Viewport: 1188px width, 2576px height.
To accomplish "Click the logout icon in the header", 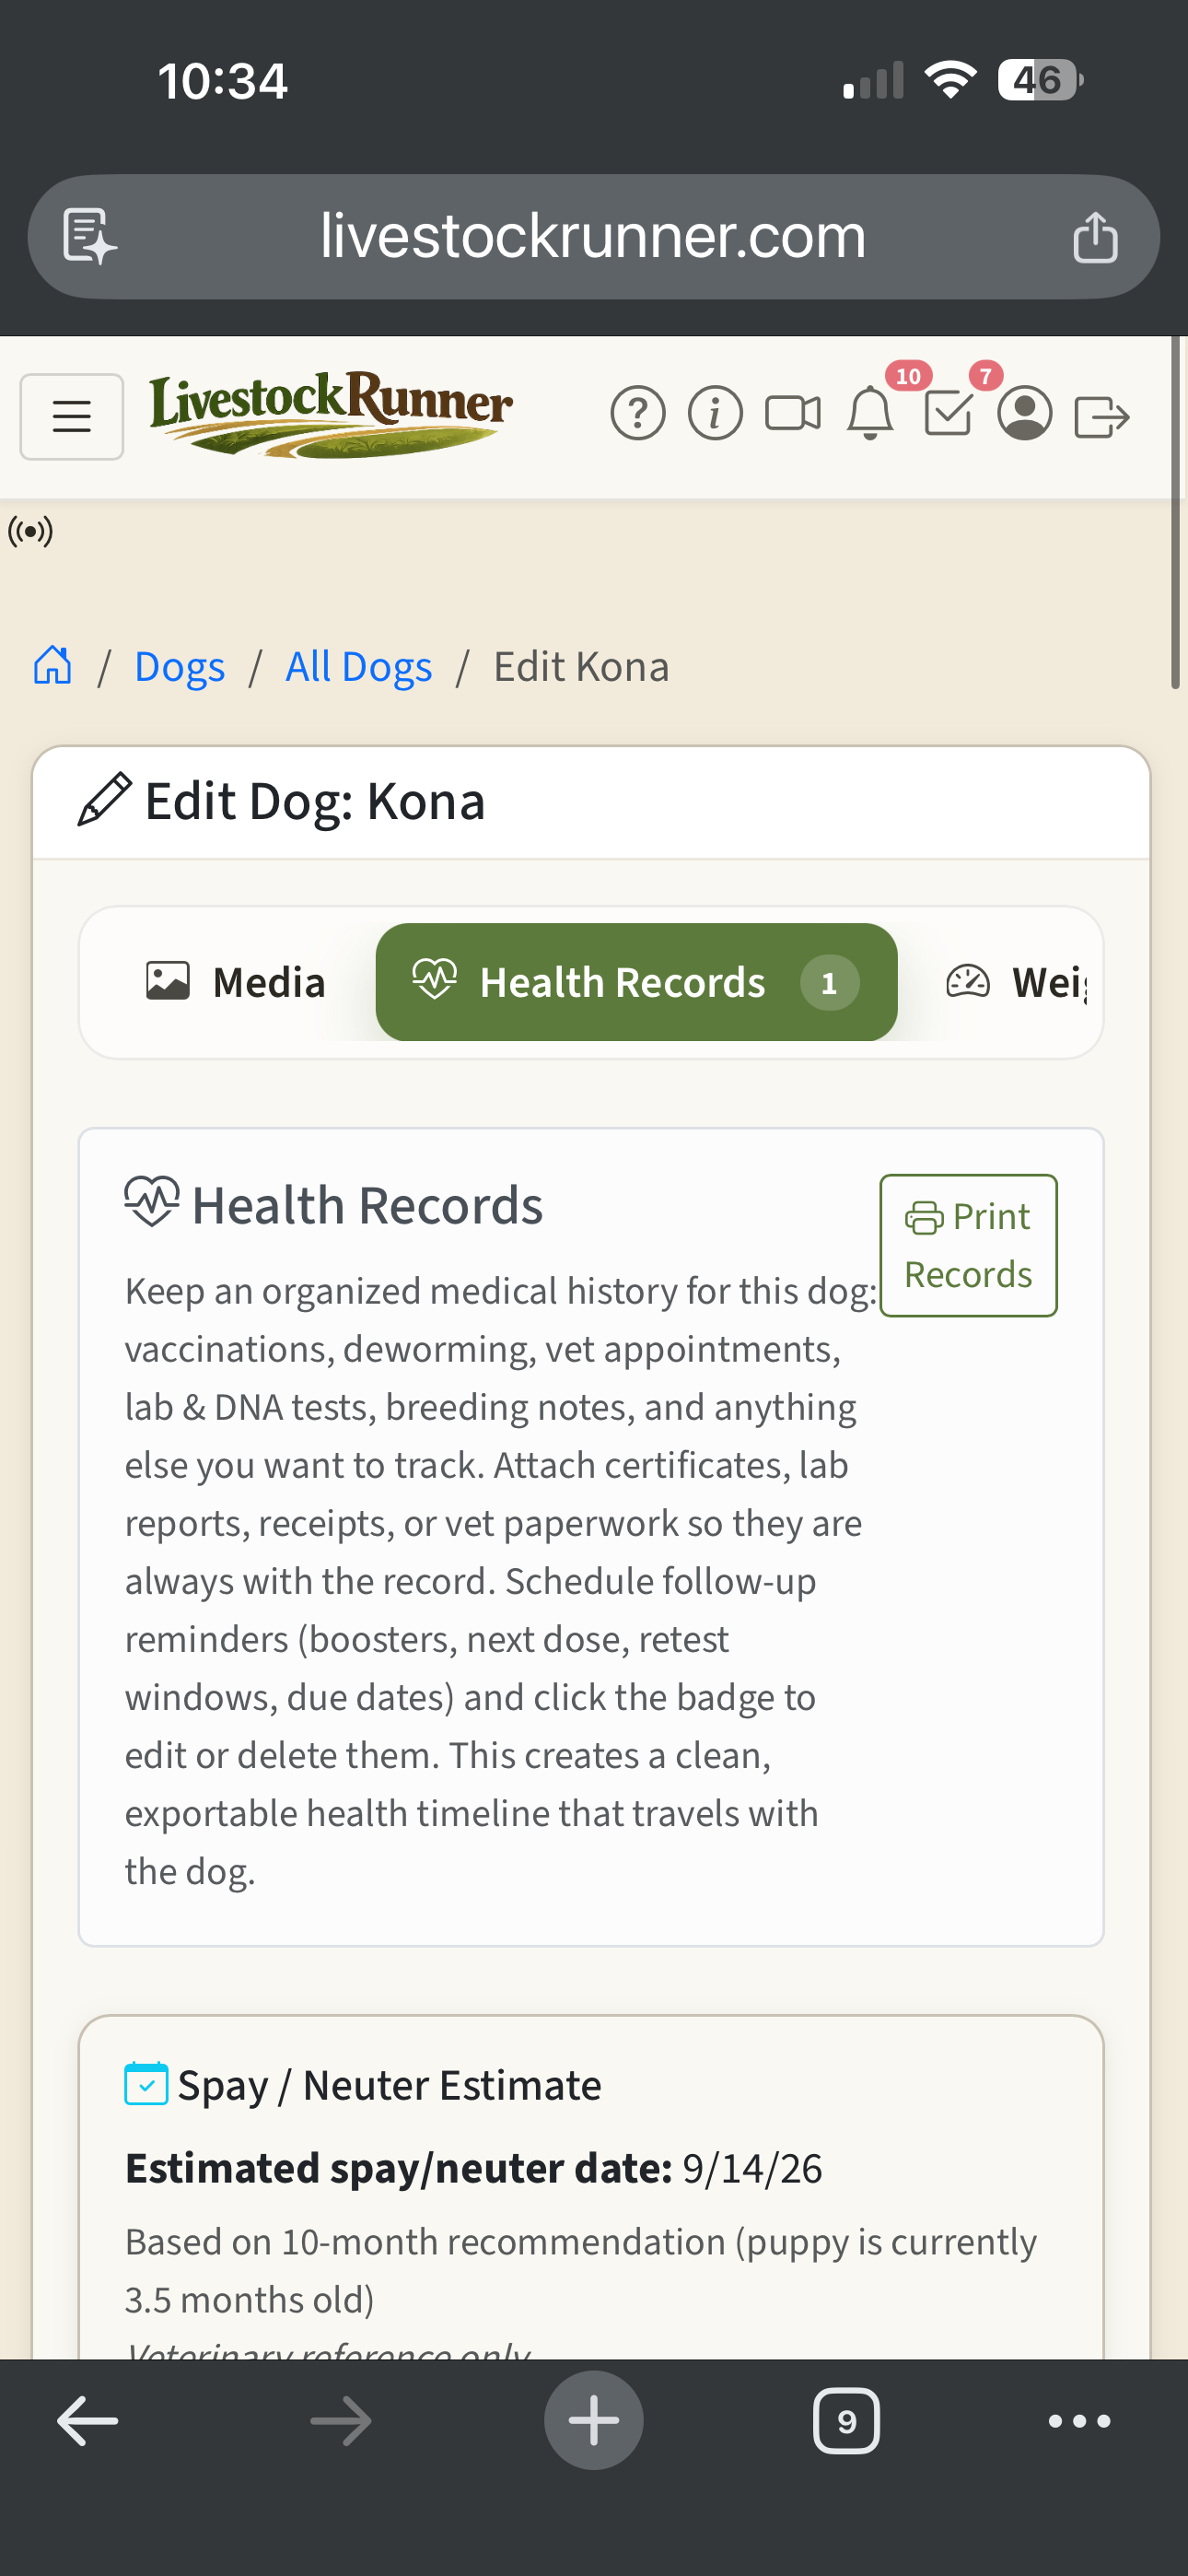I will [x=1103, y=415].
